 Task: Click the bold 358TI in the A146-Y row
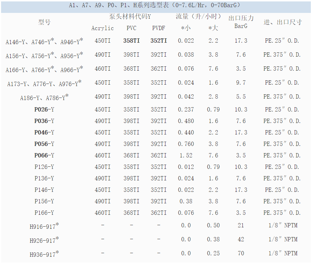tap(131, 41)
